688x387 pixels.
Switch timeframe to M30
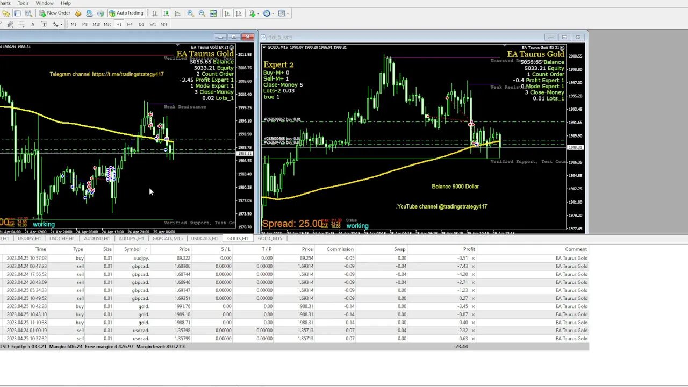click(x=107, y=24)
